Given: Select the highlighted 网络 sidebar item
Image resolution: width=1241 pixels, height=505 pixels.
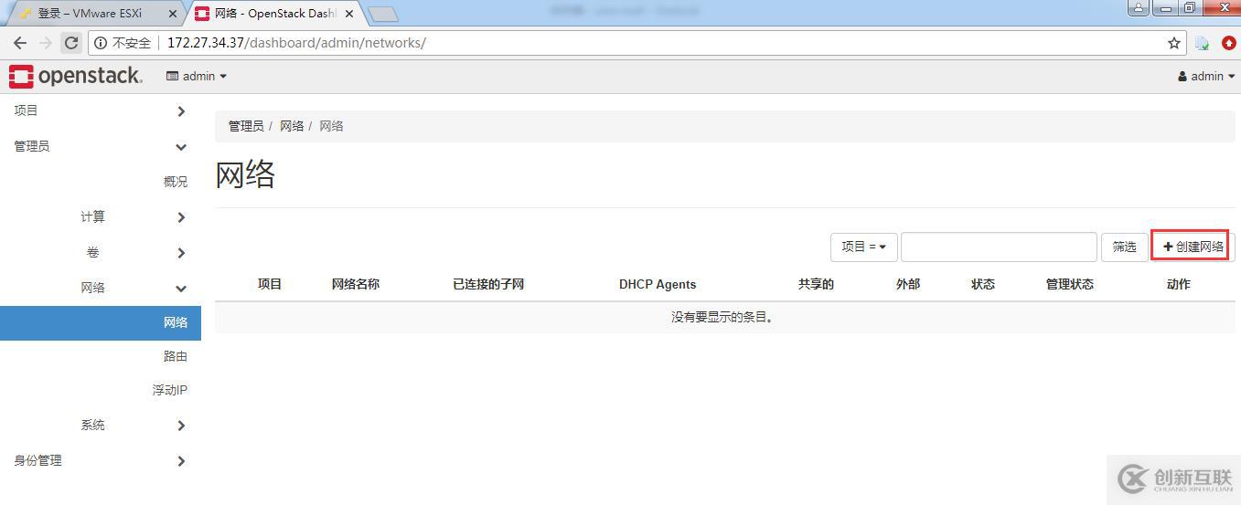Looking at the screenshot, I should click(x=101, y=322).
